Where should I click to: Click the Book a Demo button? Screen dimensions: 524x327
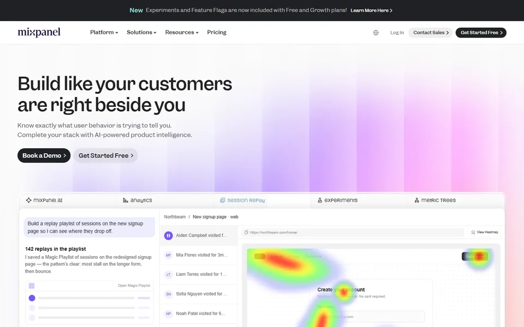44,155
